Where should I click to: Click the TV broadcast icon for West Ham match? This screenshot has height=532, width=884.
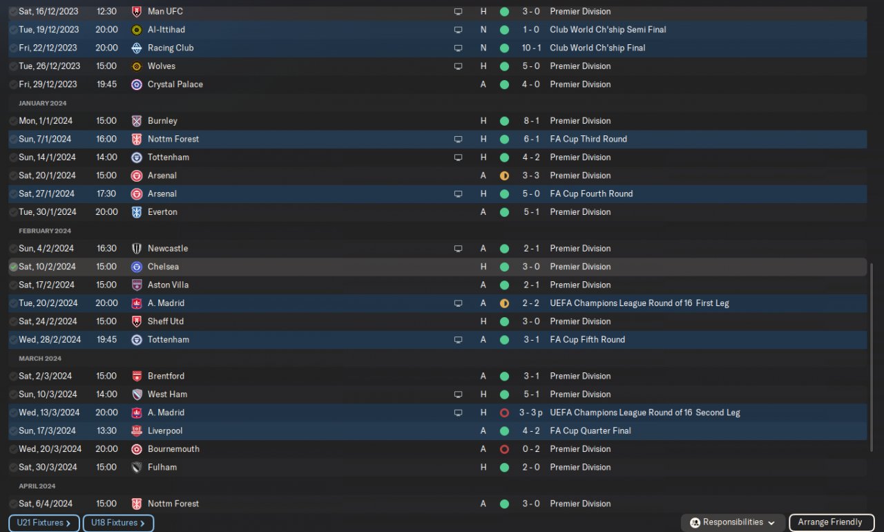(x=458, y=395)
